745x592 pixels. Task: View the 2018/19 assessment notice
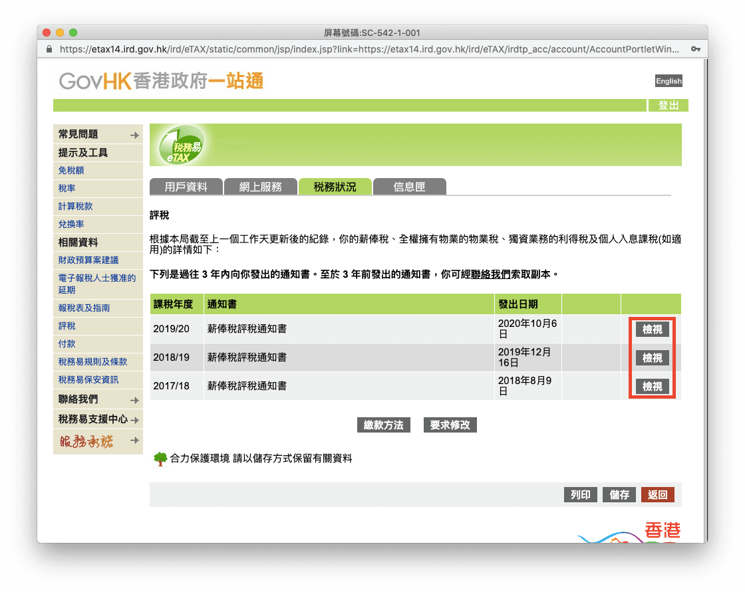click(x=652, y=357)
